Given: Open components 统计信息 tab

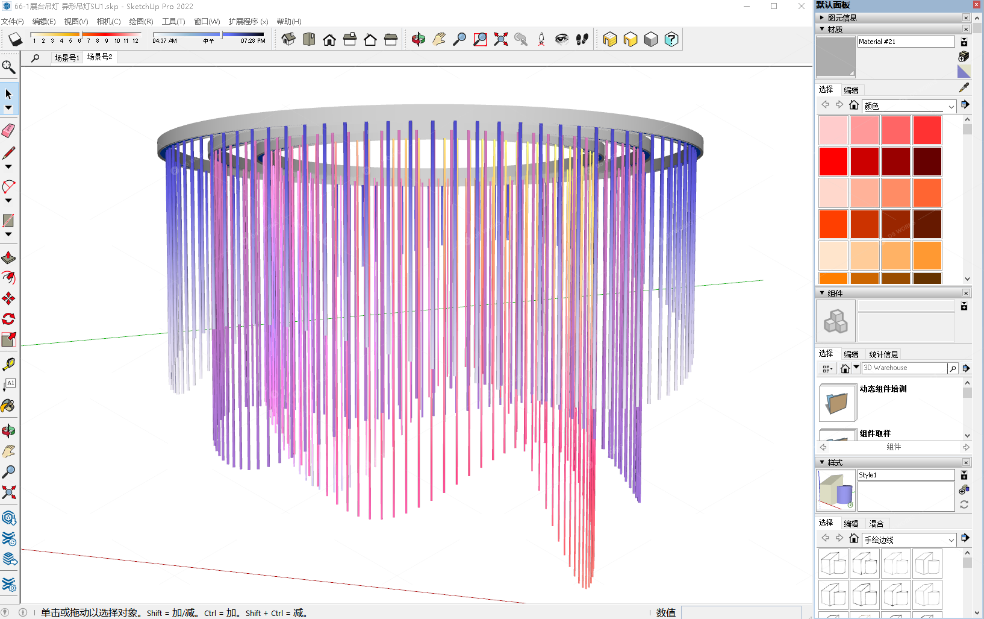Looking at the screenshot, I should click(883, 354).
